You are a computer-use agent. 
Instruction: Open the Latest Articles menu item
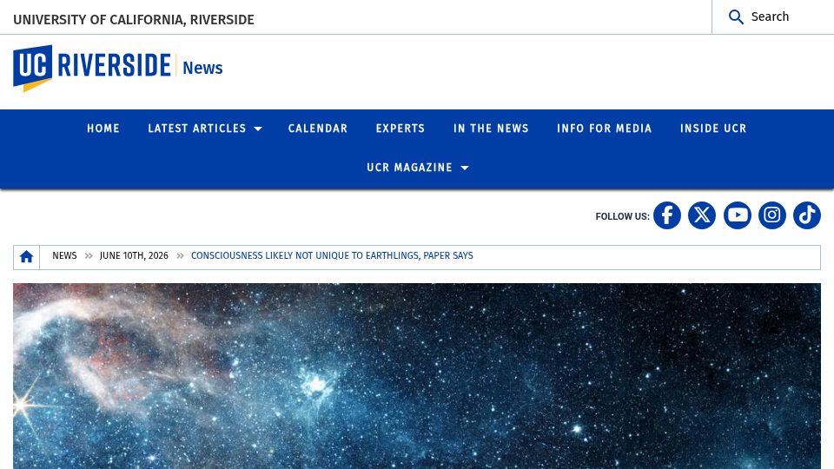coord(197,129)
